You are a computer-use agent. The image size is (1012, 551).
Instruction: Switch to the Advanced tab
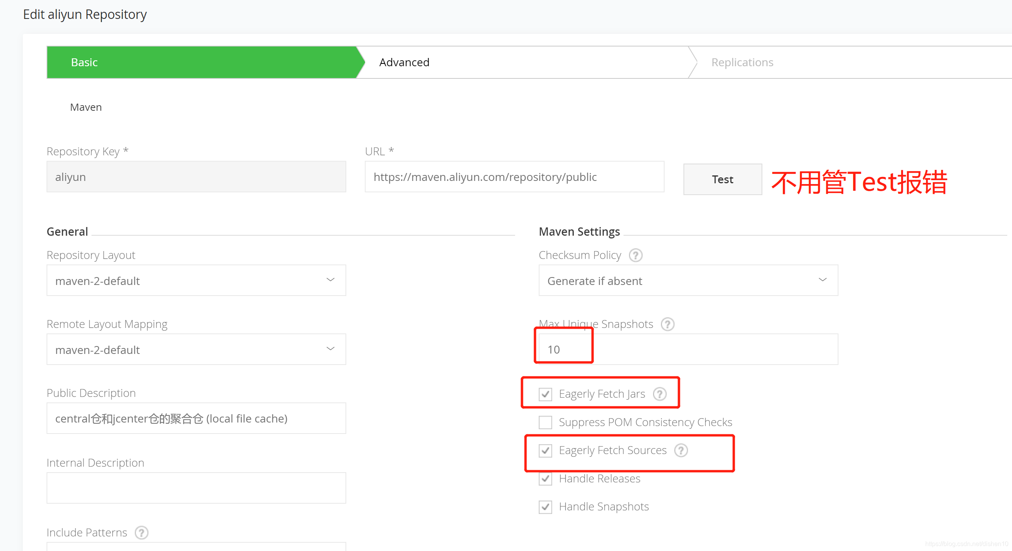click(x=404, y=62)
